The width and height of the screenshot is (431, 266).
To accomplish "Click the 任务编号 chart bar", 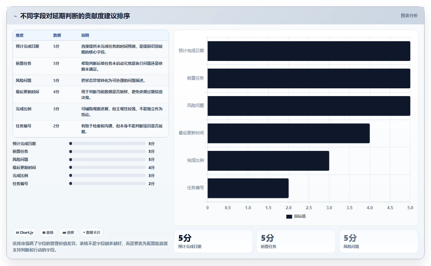I will (x=248, y=188).
